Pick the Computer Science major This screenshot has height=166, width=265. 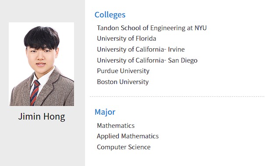124,147
